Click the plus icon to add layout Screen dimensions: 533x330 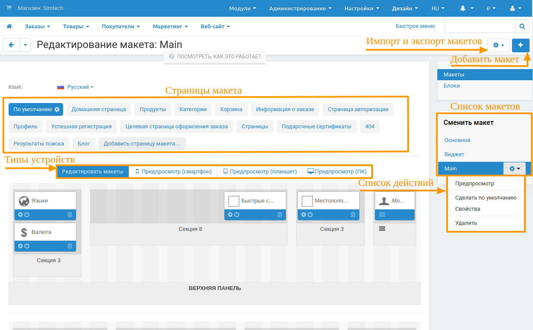(x=521, y=45)
